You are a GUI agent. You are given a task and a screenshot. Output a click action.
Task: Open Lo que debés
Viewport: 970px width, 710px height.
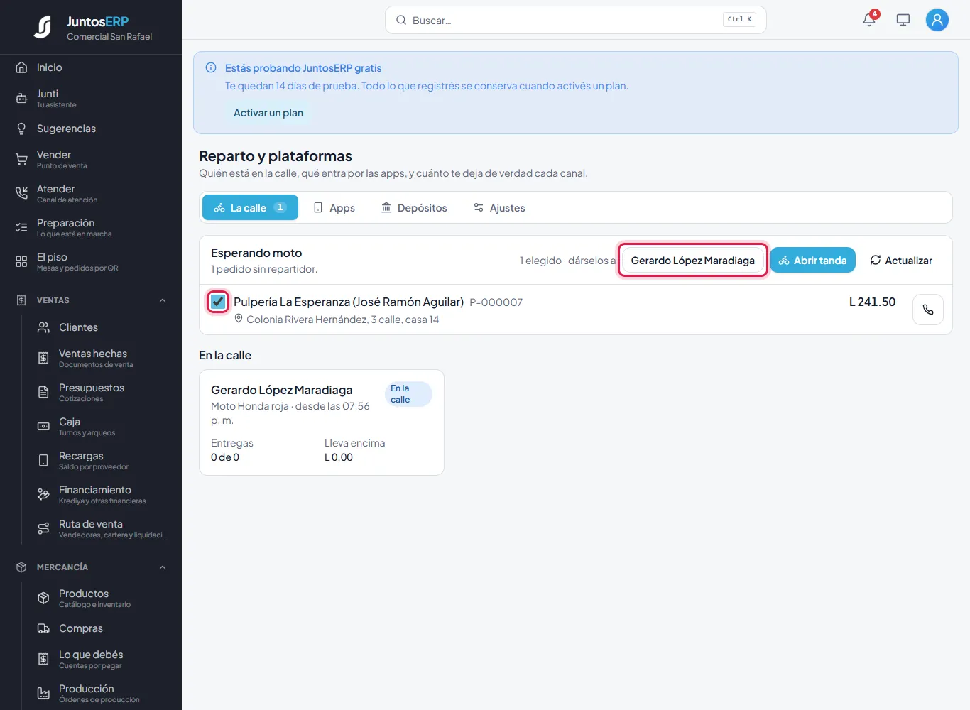(102, 659)
